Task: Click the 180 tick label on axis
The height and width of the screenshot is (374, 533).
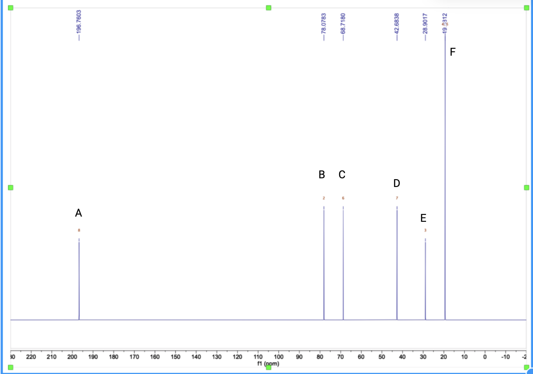Action: pos(113,357)
